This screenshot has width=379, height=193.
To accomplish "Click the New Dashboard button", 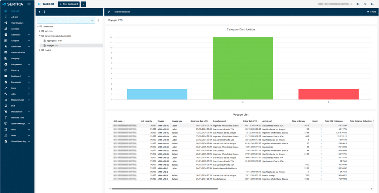I will point(69,4).
